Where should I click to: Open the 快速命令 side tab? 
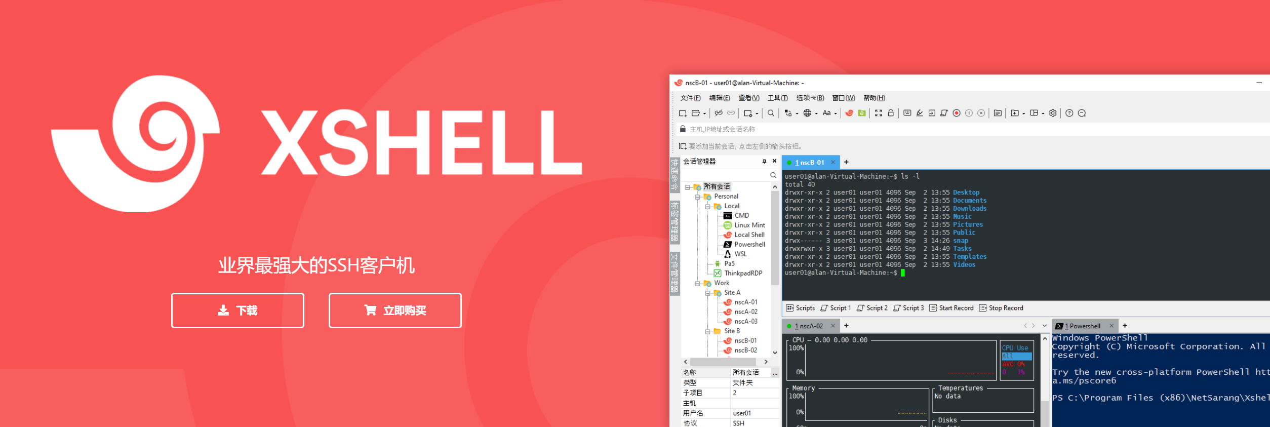[674, 174]
